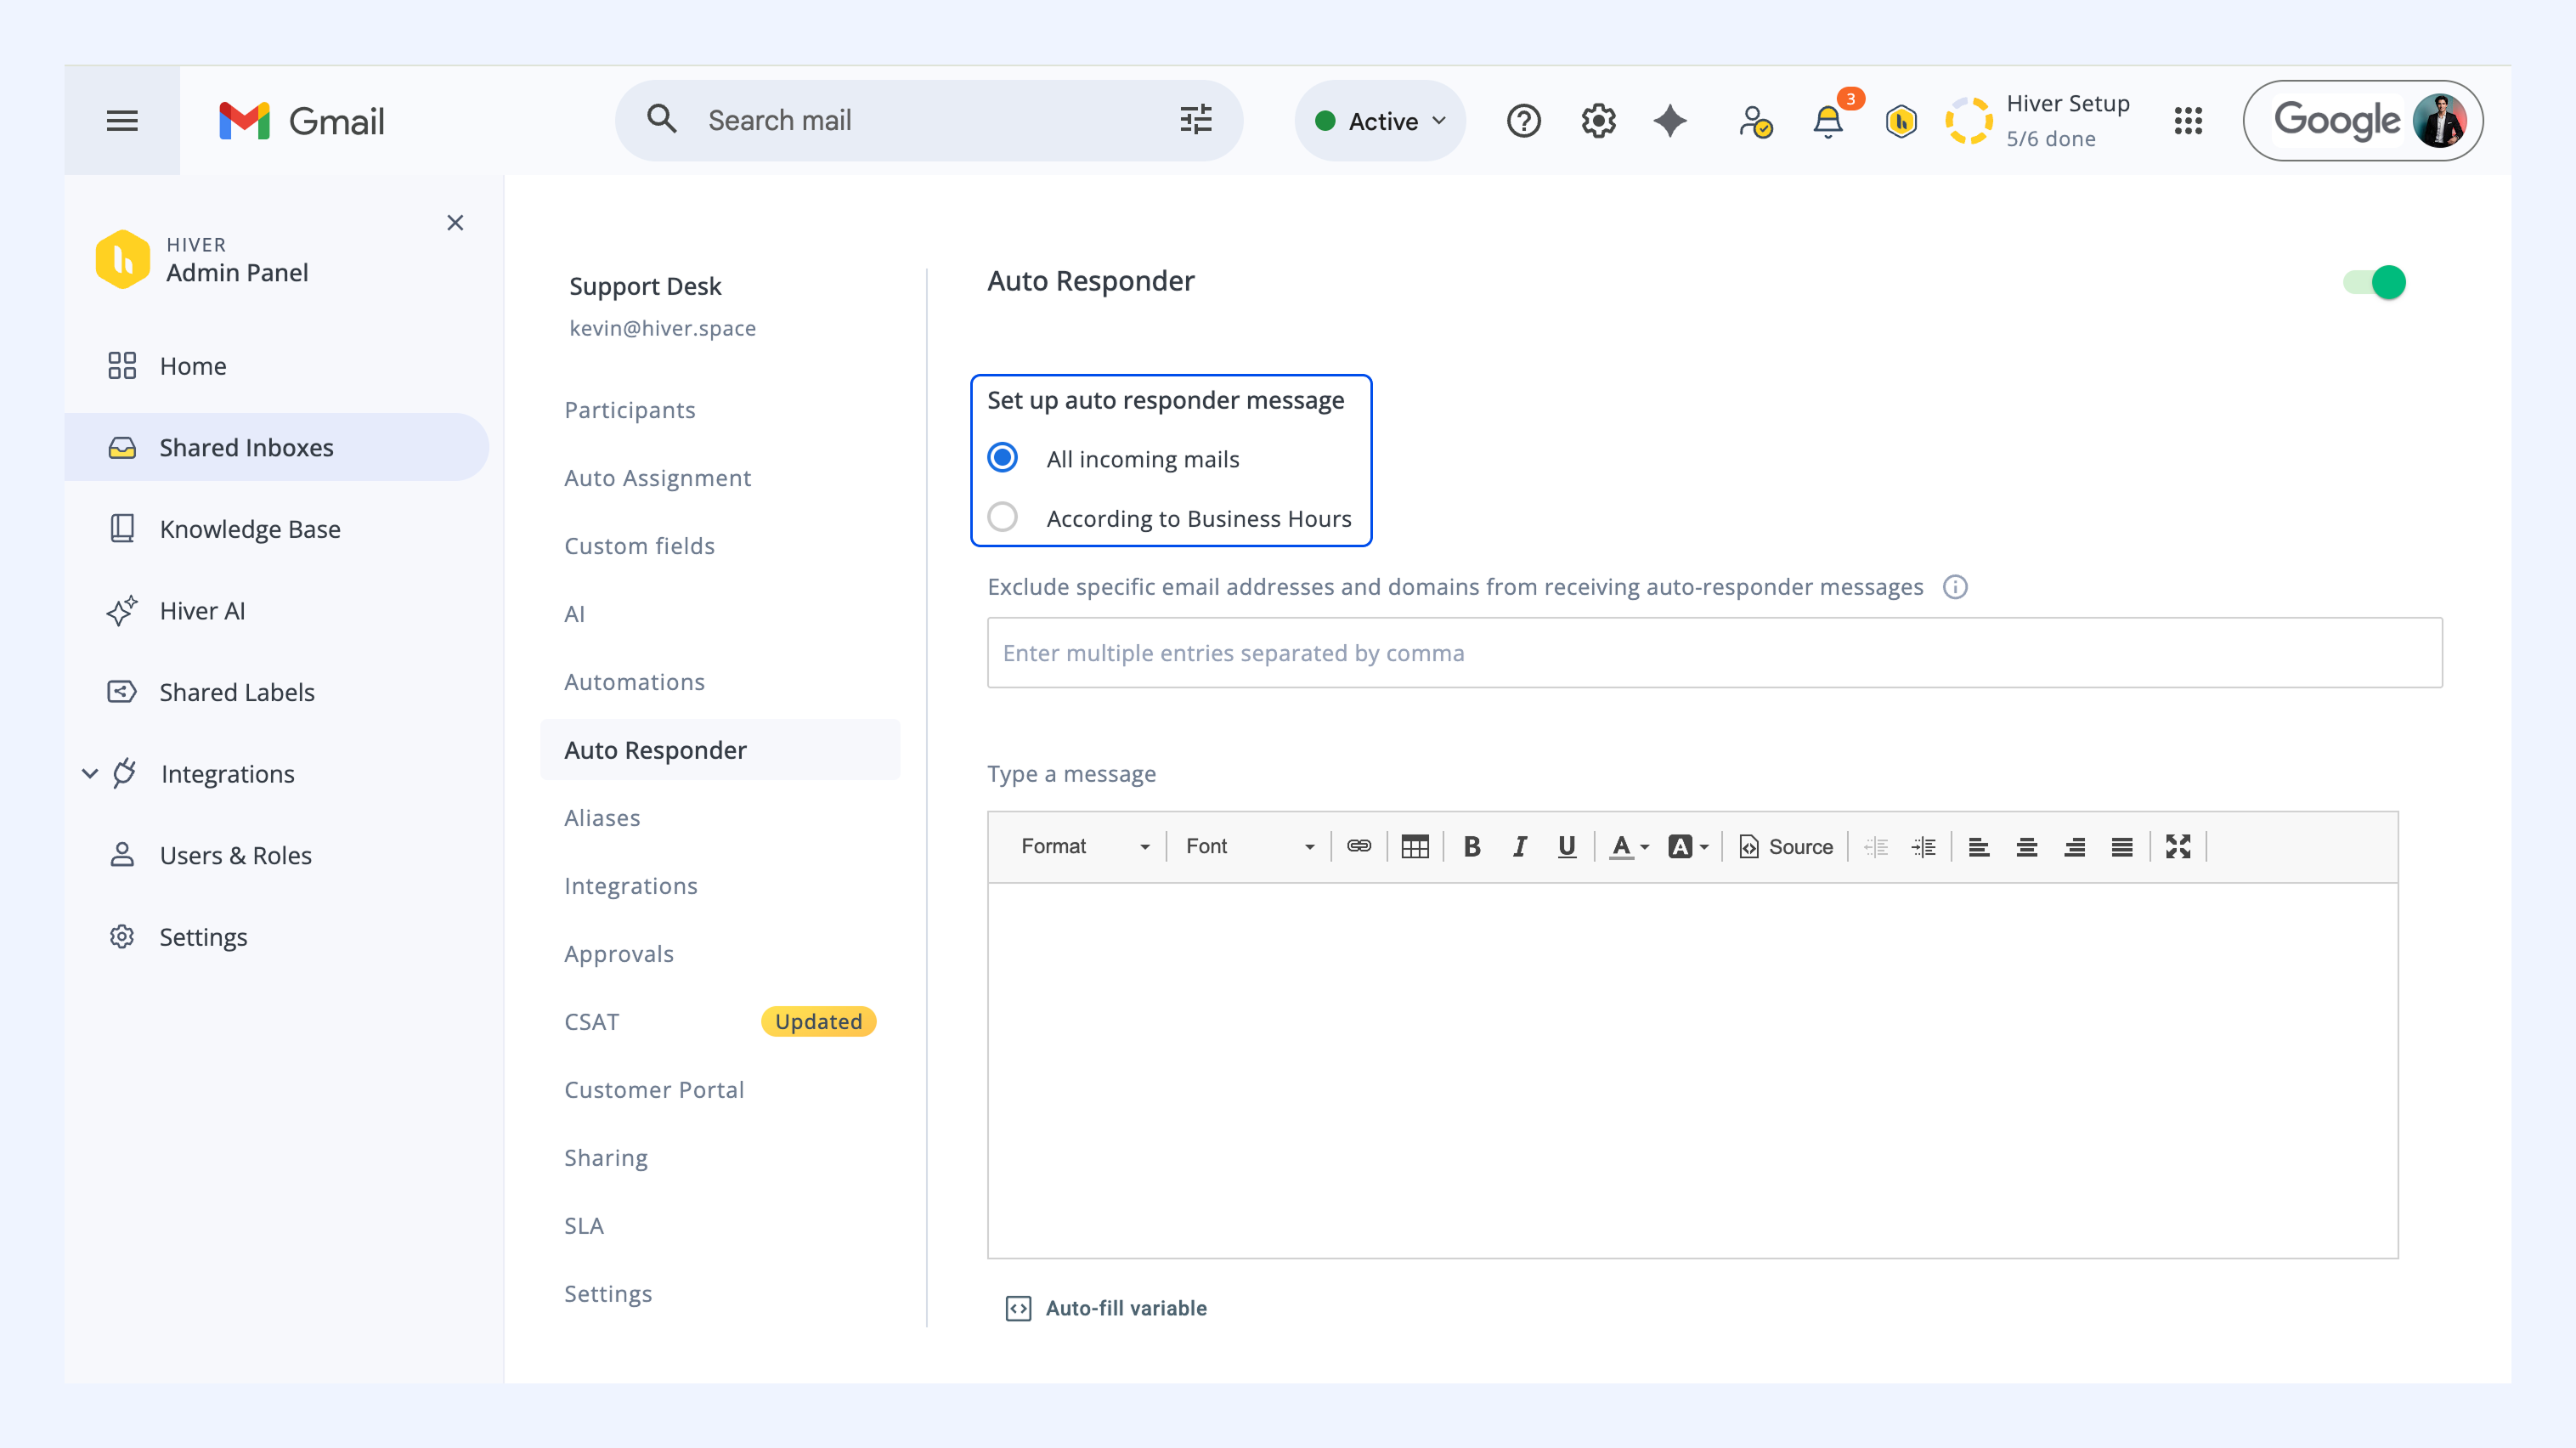Open the Approvals section
The height and width of the screenshot is (1448, 2576).
619,954
